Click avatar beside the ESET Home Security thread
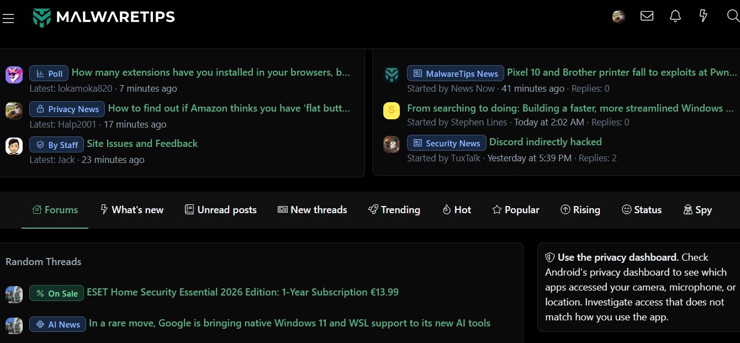 (14, 294)
